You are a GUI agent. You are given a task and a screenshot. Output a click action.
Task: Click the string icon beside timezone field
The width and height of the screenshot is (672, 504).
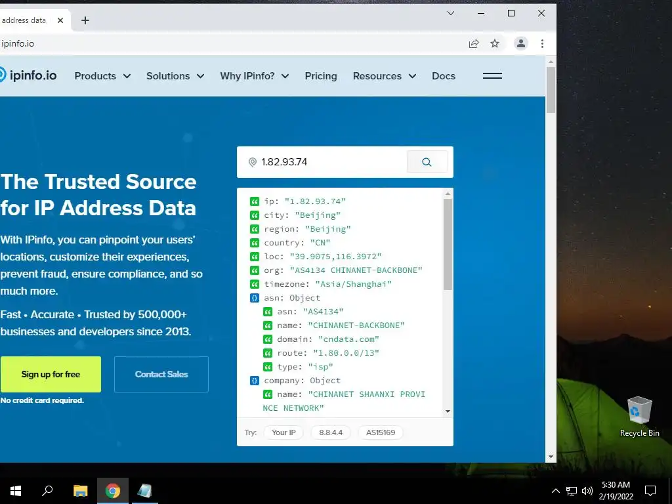pyautogui.click(x=255, y=284)
